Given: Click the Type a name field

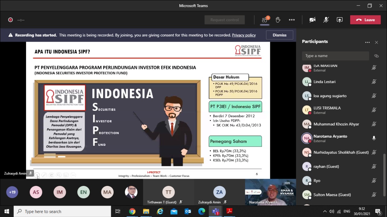Looking at the screenshot, I should pos(335,56).
